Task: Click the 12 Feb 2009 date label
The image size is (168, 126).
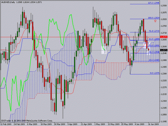Action: 6,124
